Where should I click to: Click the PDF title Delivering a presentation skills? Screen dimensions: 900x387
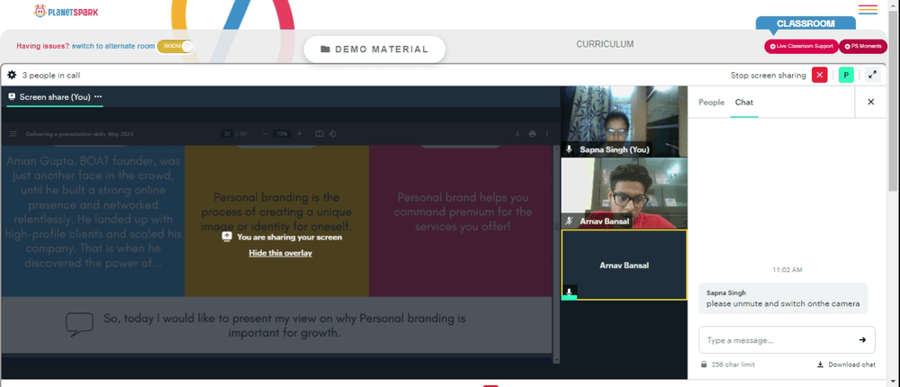point(80,134)
